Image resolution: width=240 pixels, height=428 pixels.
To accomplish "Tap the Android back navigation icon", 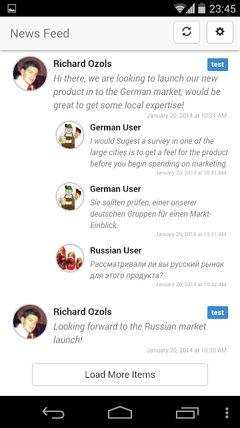I will pos(53,413).
